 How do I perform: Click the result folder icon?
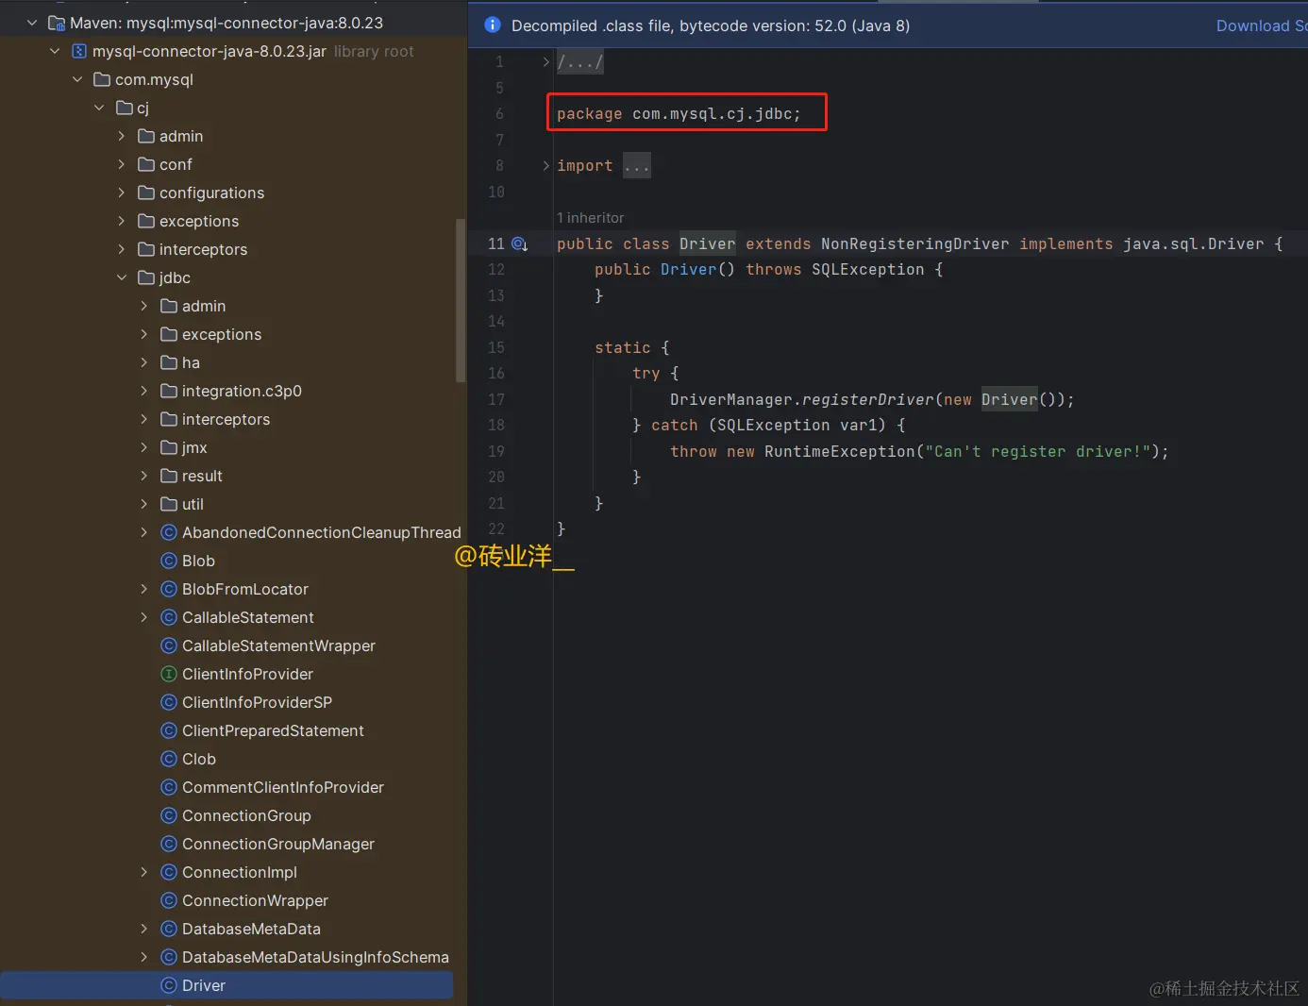click(169, 476)
